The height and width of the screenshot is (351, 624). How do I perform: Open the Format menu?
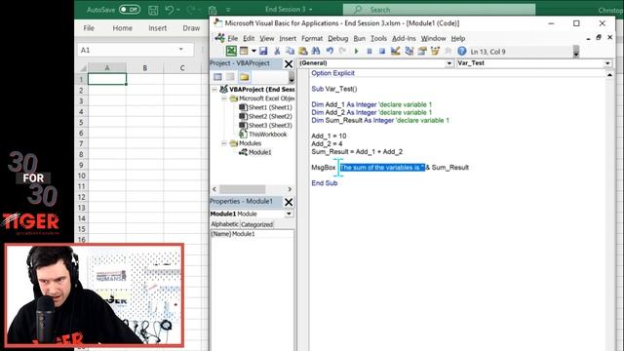click(312, 38)
